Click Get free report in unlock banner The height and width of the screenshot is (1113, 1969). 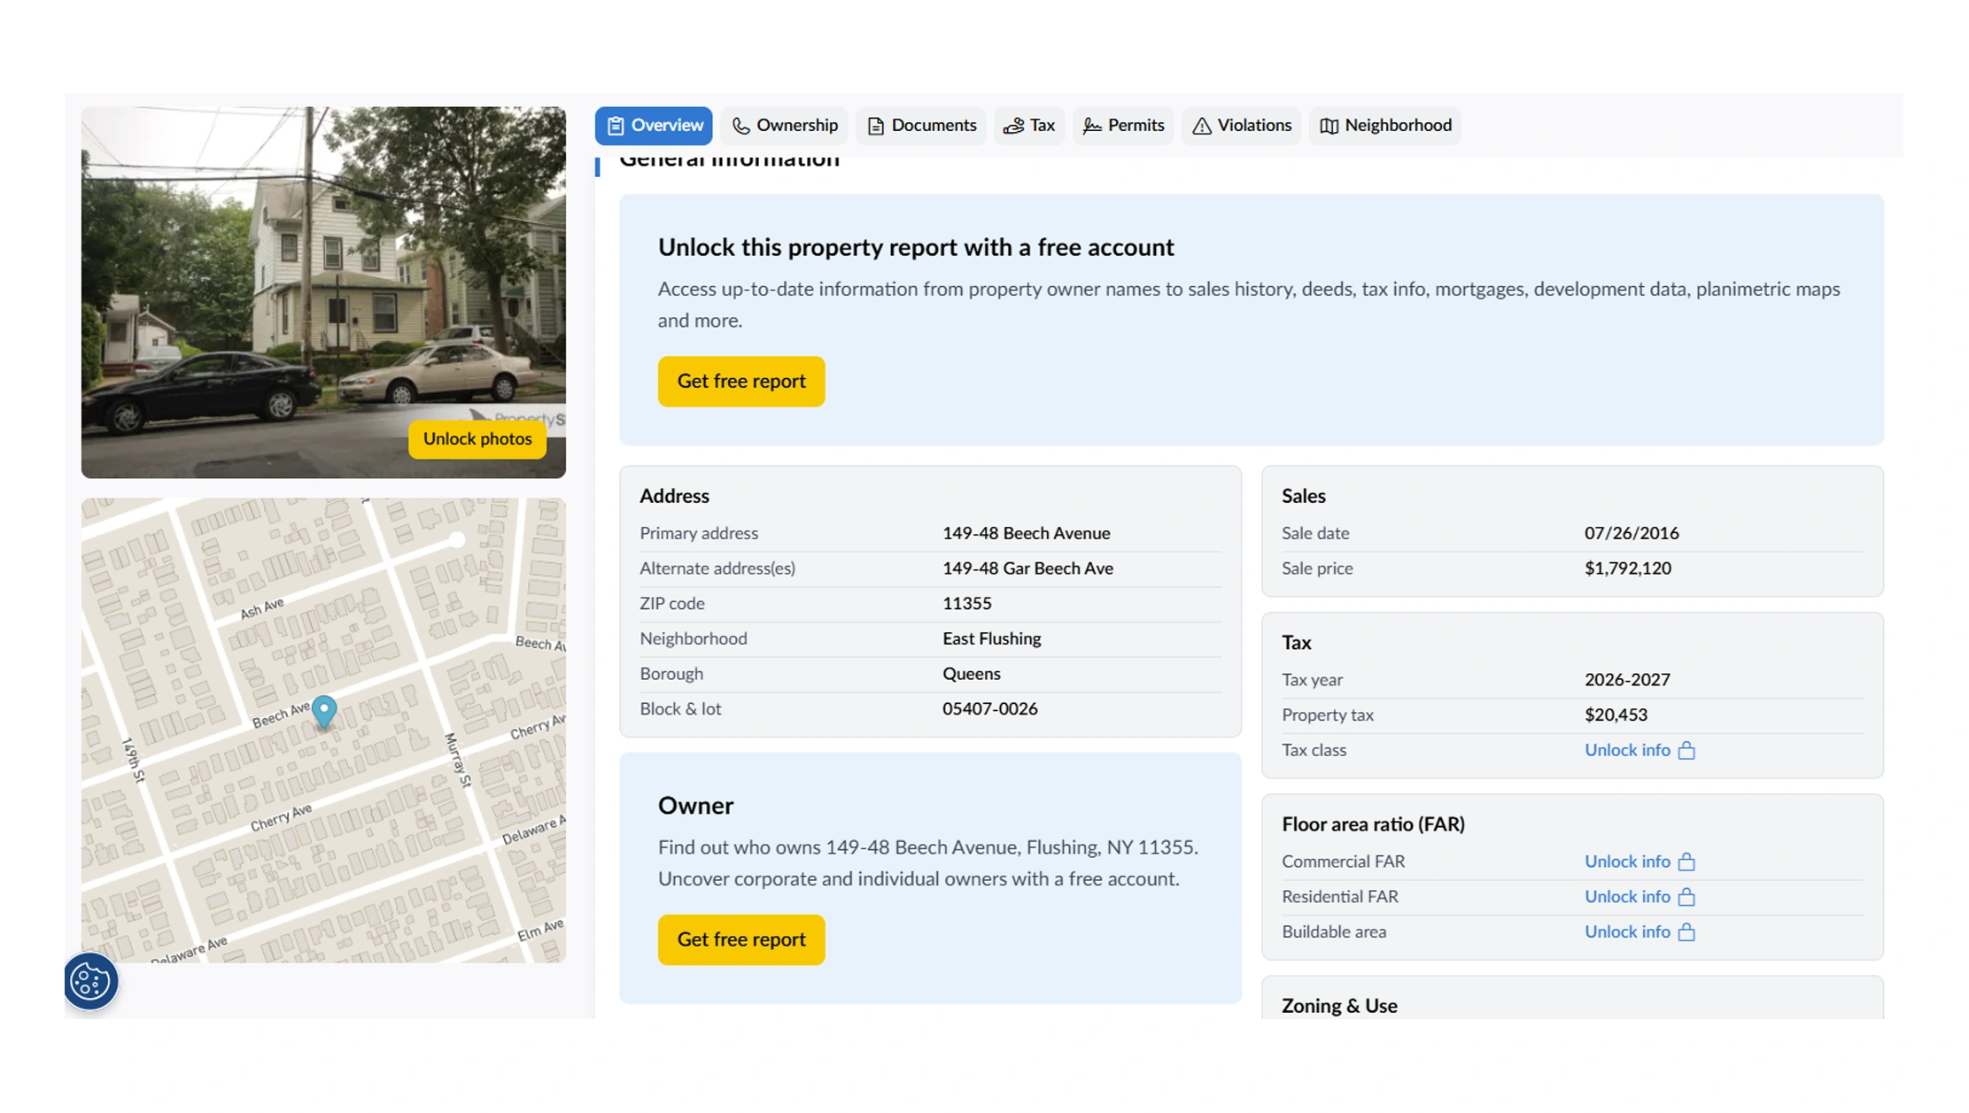(741, 382)
